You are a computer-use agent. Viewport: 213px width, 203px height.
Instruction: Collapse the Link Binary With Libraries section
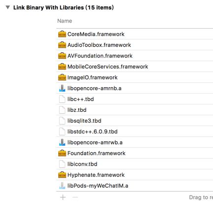pyautogui.click(x=8, y=7)
